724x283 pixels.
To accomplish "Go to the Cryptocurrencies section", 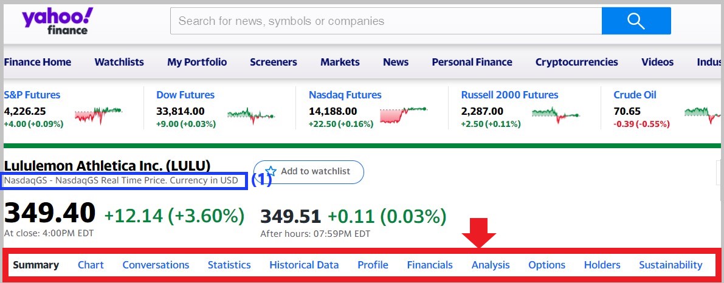I will click(577, 62).
